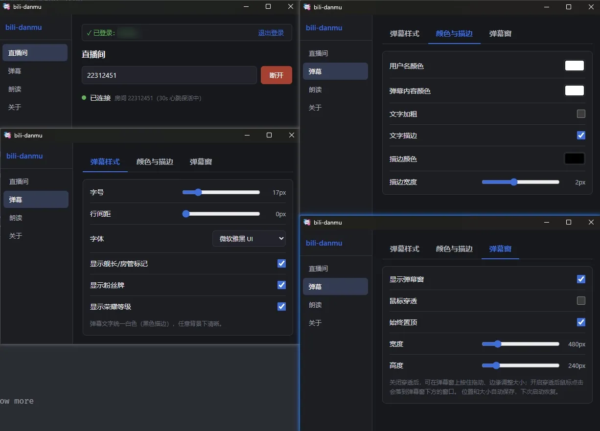Open the 用户名颜色 white color swatch
This screenshot has width=600, height=431.
point(575,66)
